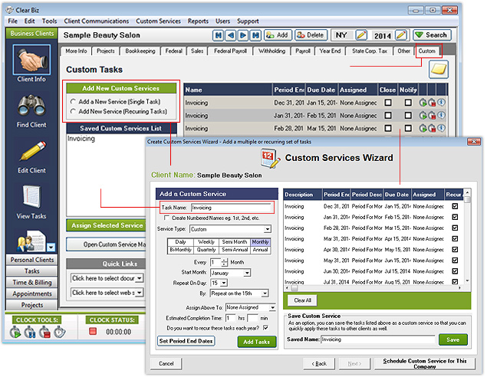Select the Monthly frequency option
Image resolution: width=487 pixels, height=377 pixels.
(x=260, y=241)
